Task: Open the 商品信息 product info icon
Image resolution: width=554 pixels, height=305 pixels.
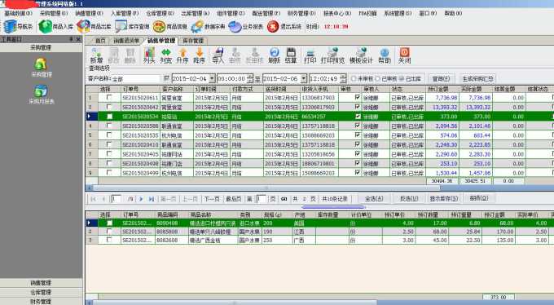Action: click(169, 27)
